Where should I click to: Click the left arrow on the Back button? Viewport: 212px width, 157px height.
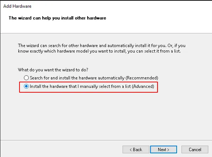tap(131, 150)
